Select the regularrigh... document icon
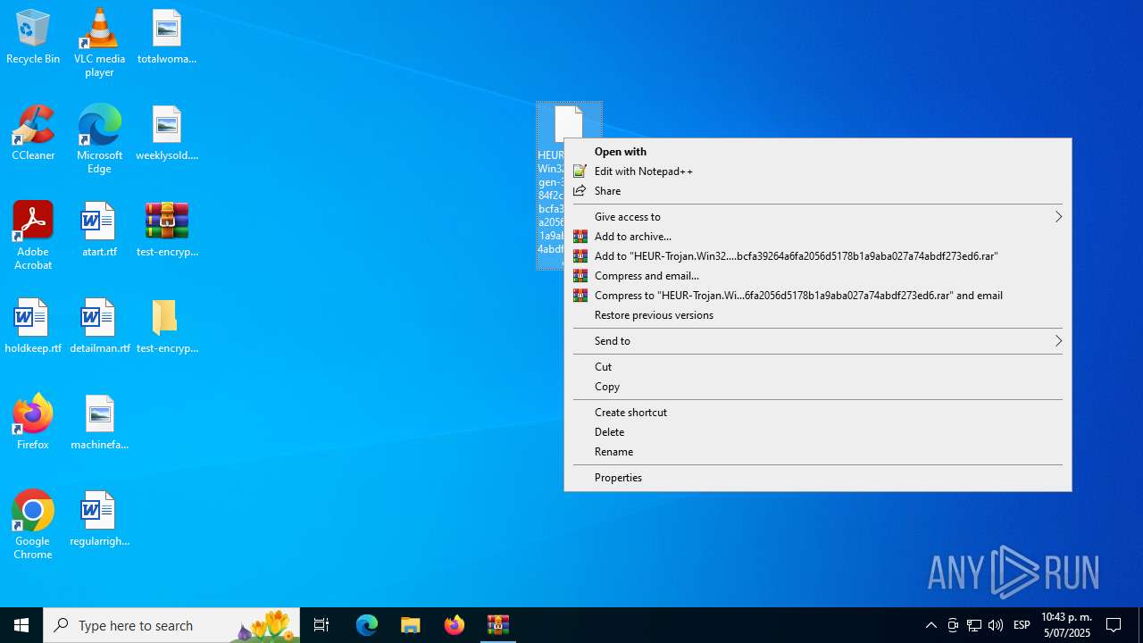Screen dimensions: 1143x643 (99, 519)
